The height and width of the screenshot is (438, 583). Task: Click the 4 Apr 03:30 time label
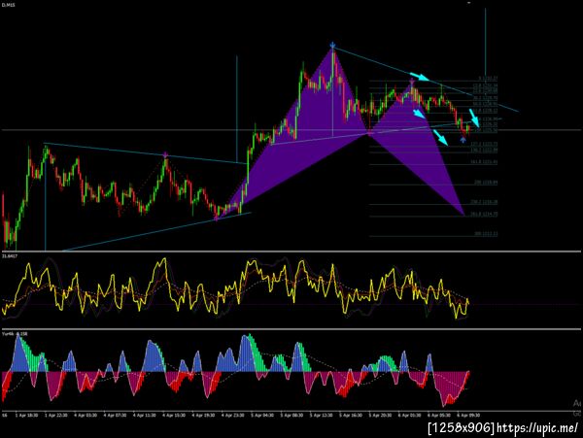tap(86, 415)
